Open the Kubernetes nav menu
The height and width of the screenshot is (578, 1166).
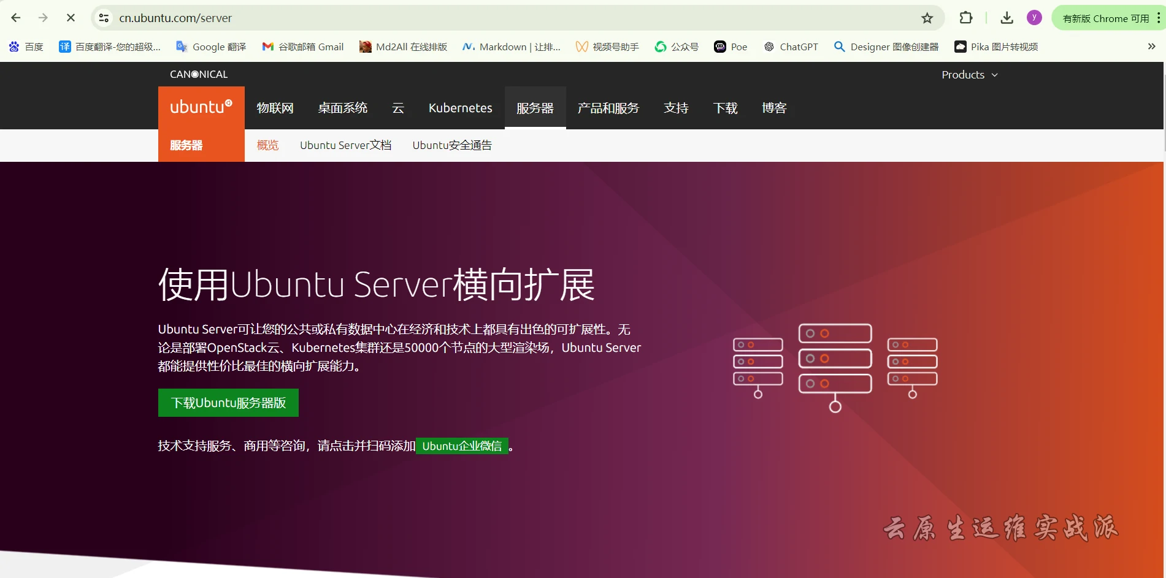460,108
